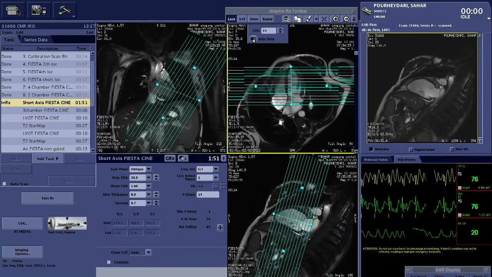Click the copy Rx icon in Graphic Rx Toolbar
492x277 pixels.
tap(298, 18)
